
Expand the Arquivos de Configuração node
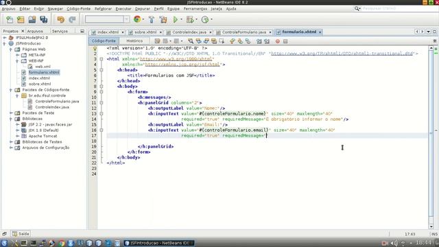11,148
